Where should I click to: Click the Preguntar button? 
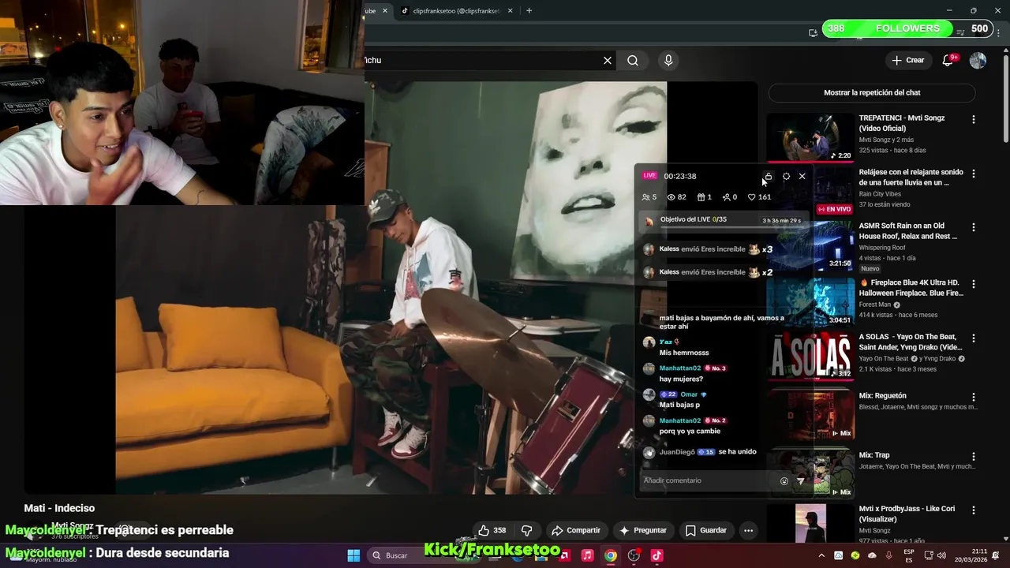tap(643, 530)
